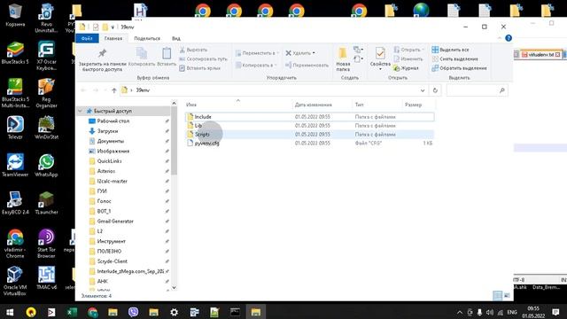Select WinDirStat desktop icon
The image size is (567, 319).
[x=46, y=128]
